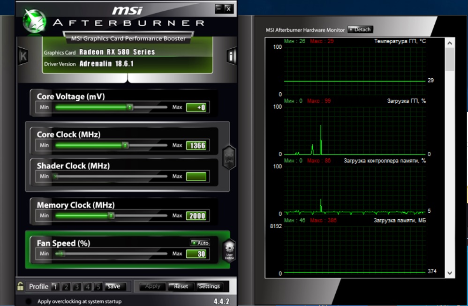468x306 pixels.
Task: Click the memory controller load graph title
Action: pyautogui.click(x=385, y=161)
